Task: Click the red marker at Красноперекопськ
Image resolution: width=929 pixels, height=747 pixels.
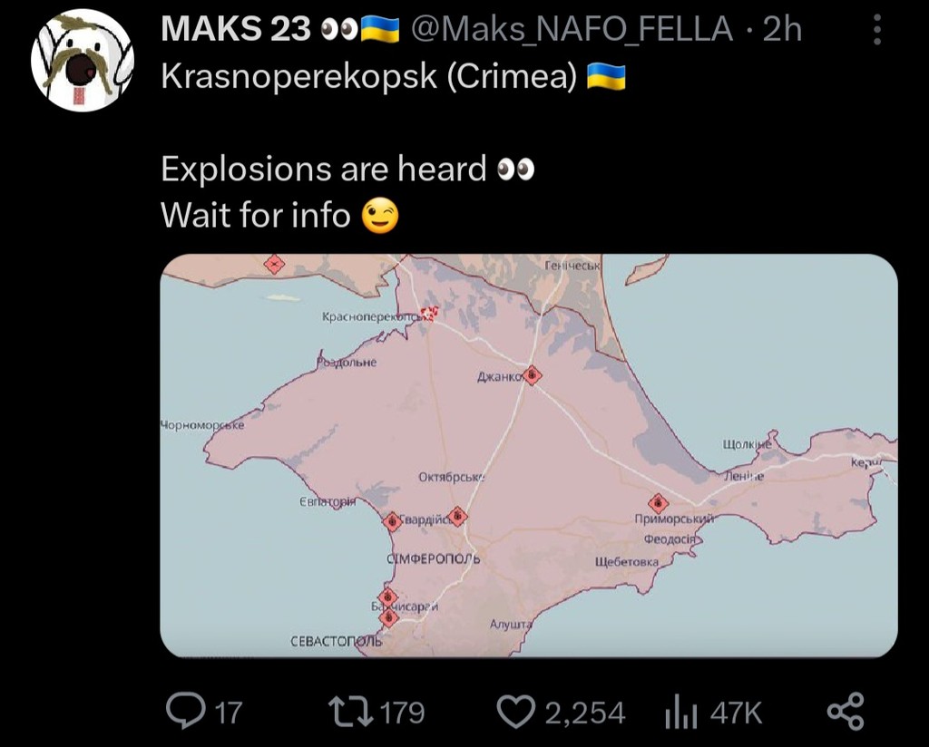Action: point(429,313)
